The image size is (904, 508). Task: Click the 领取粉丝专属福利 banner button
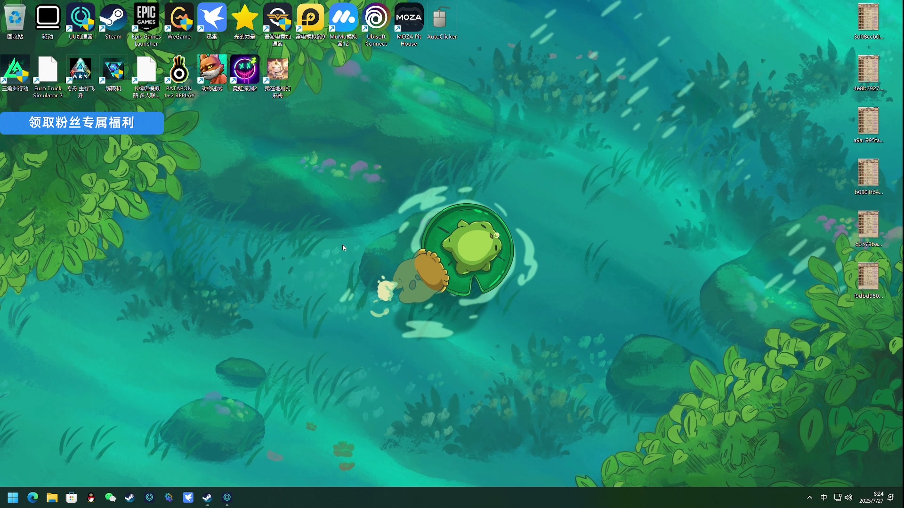coord(82,123)
